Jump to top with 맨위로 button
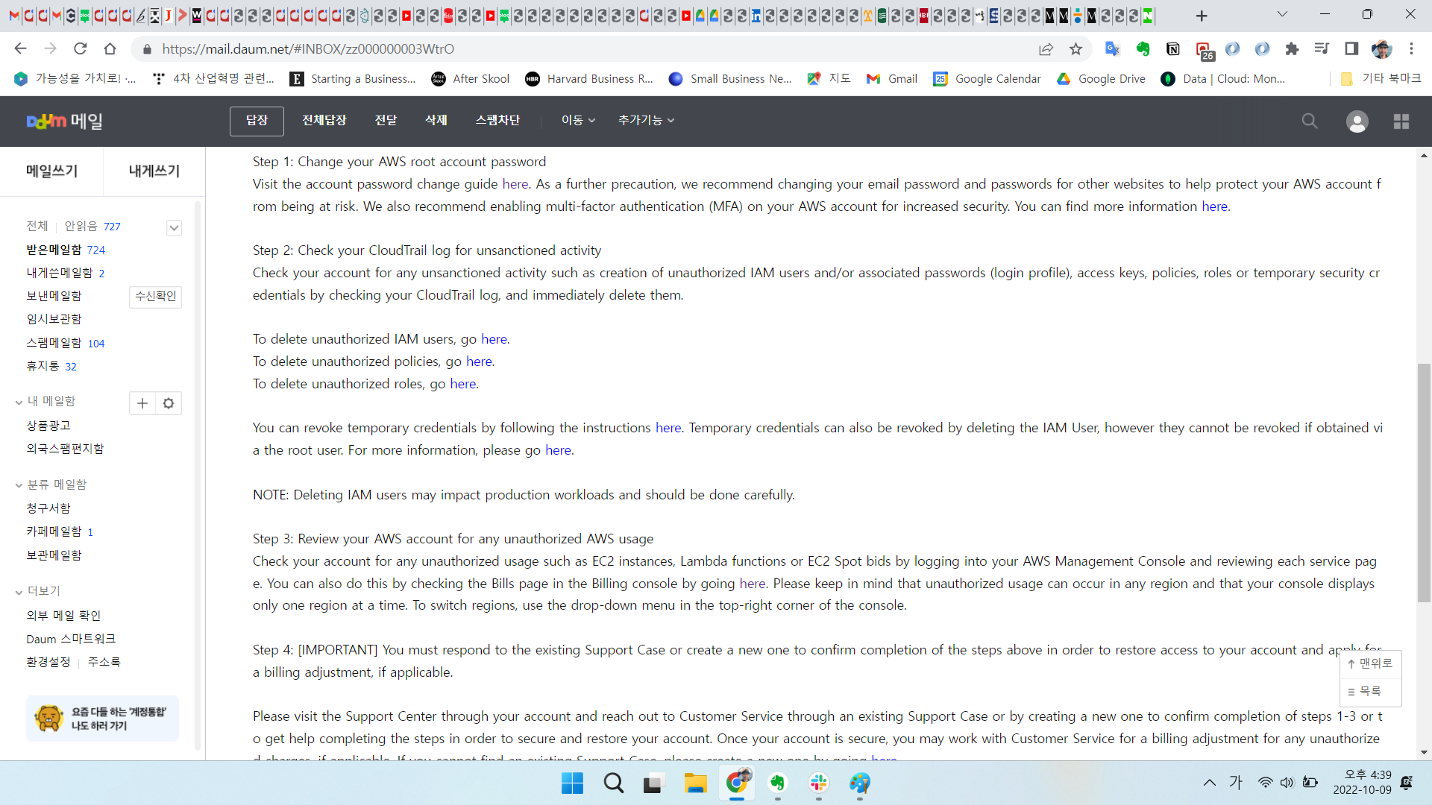The height and width of the screenshot is (805, 1432). tap(1370, 663)
